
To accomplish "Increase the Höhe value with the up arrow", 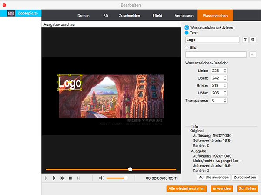I will pyautogui.click(x=225, y=91).
